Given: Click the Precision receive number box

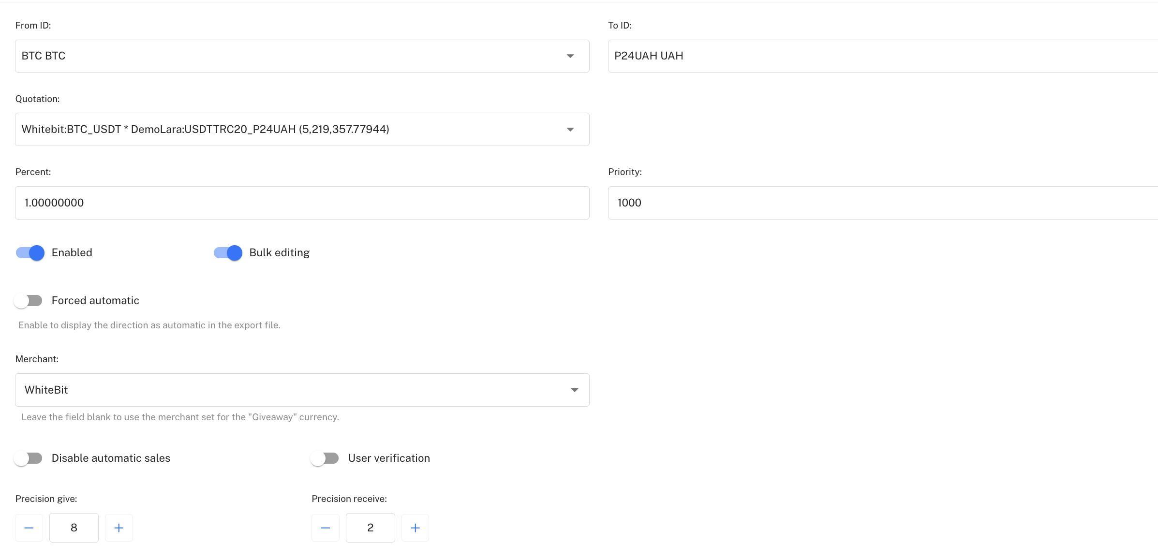Looking at the screenshot, I should [371, 528].
